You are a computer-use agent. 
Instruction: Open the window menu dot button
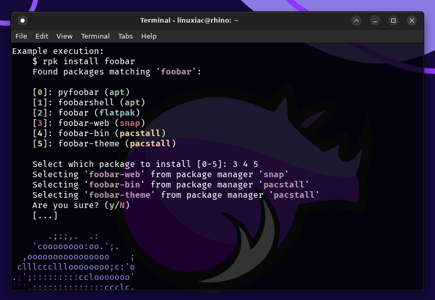(23, 21)
